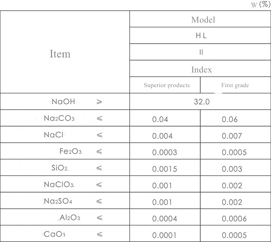Click the 0.007 value cell

[232, 136]
